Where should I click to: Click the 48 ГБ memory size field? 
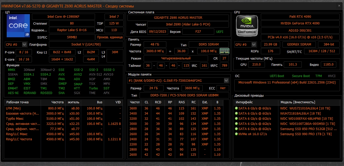155,45
